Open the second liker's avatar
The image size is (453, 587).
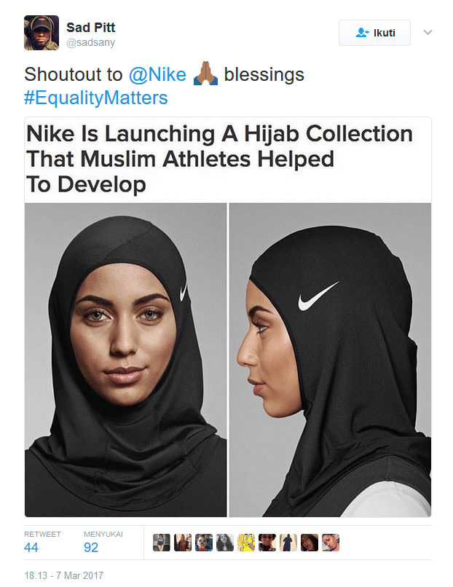click(x=182, y=543)
